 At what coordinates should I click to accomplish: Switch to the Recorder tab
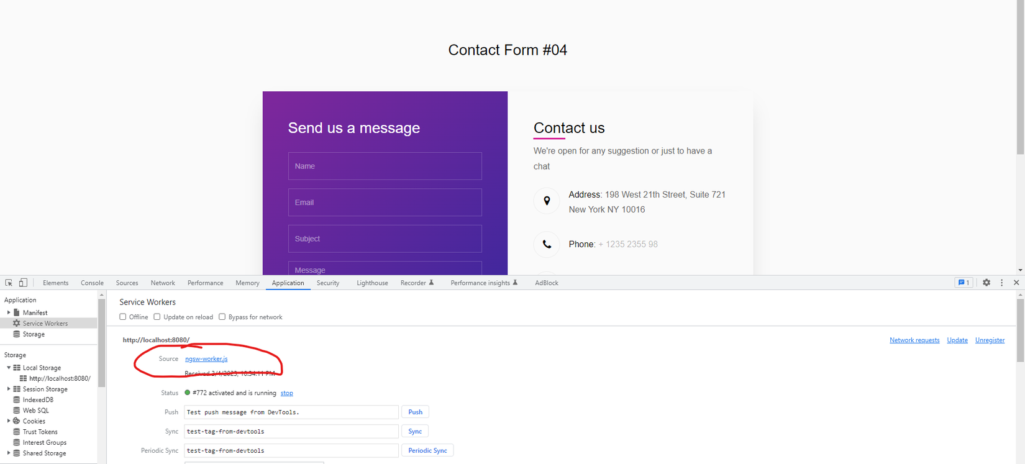click(x=417, y=283)
